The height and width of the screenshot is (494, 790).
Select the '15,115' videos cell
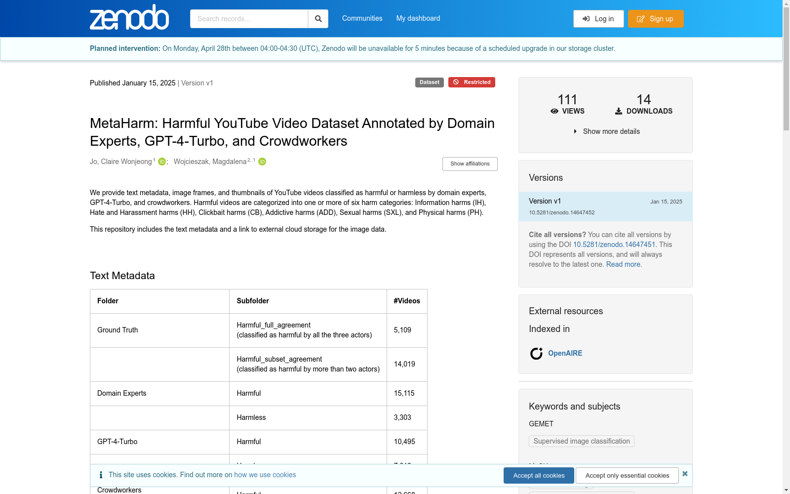pyautogui.click(x=407, y=394)
